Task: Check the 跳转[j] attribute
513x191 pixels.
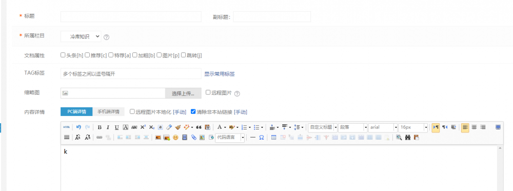Action: point(183,55)
